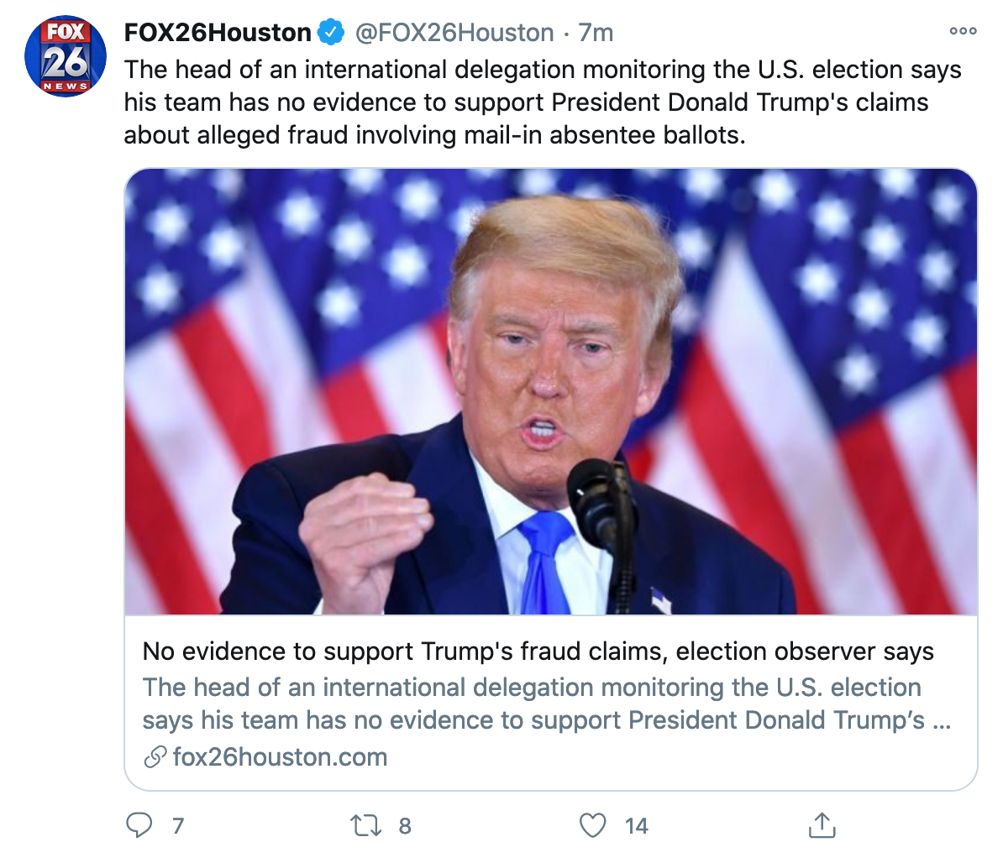Screen dimensions: 1003x858
Task: Open the Trump speech photo preview
Action: [x=550, y=391]
